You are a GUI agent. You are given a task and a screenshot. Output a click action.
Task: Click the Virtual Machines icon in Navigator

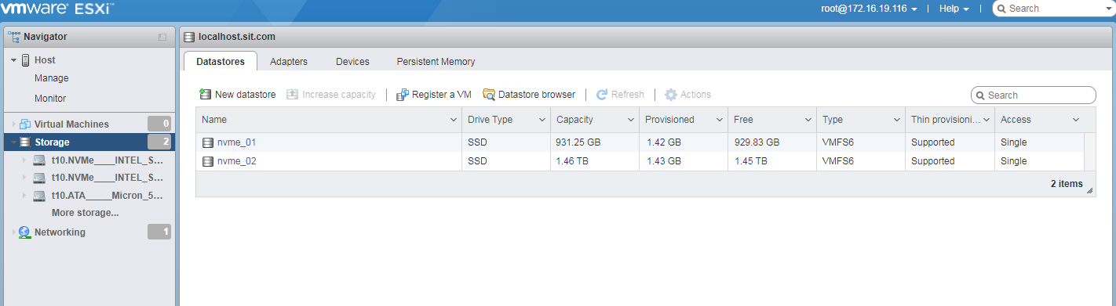24,124
